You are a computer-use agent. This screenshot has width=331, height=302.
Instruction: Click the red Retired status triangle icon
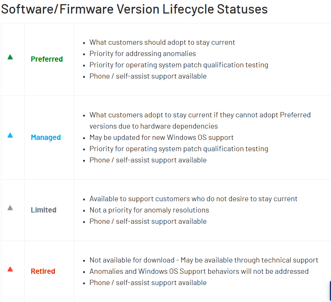[10, 269]
